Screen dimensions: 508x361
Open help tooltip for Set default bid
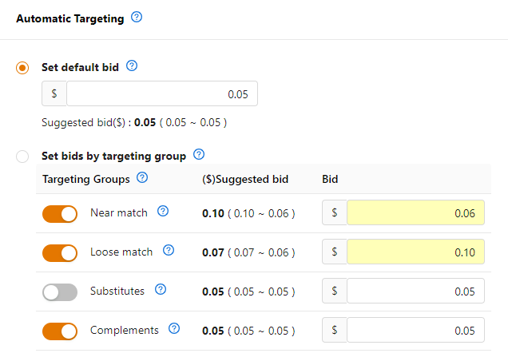pyautogui.click(x=132, y=65)
